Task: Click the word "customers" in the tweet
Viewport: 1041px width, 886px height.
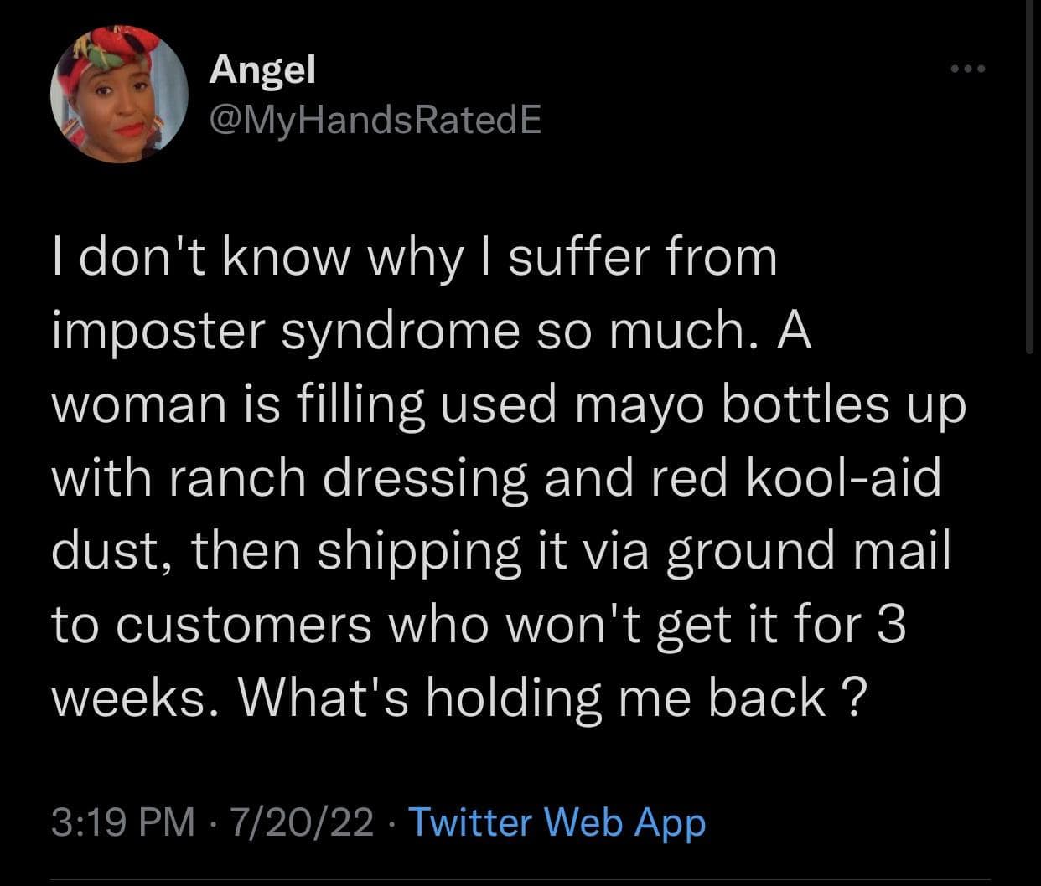Action: 244,625
